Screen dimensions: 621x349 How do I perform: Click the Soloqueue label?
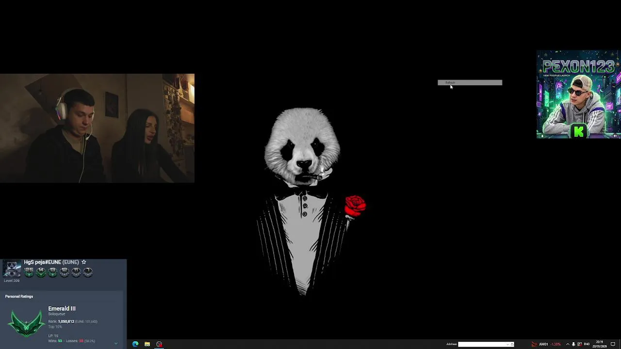click(56, 314)
